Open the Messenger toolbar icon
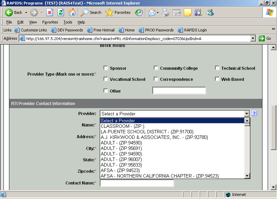 (x=210, y=12)
